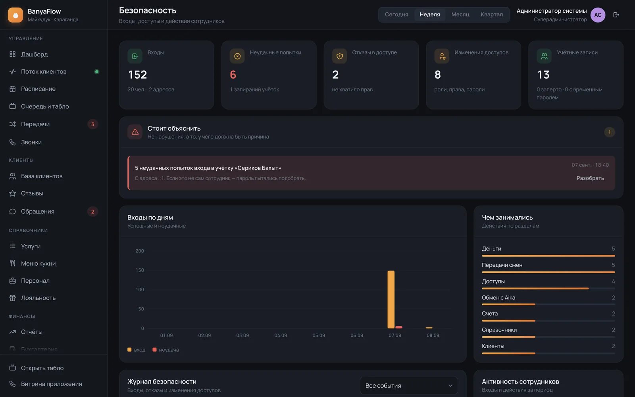Switch period to Квартал

(492, 15)
